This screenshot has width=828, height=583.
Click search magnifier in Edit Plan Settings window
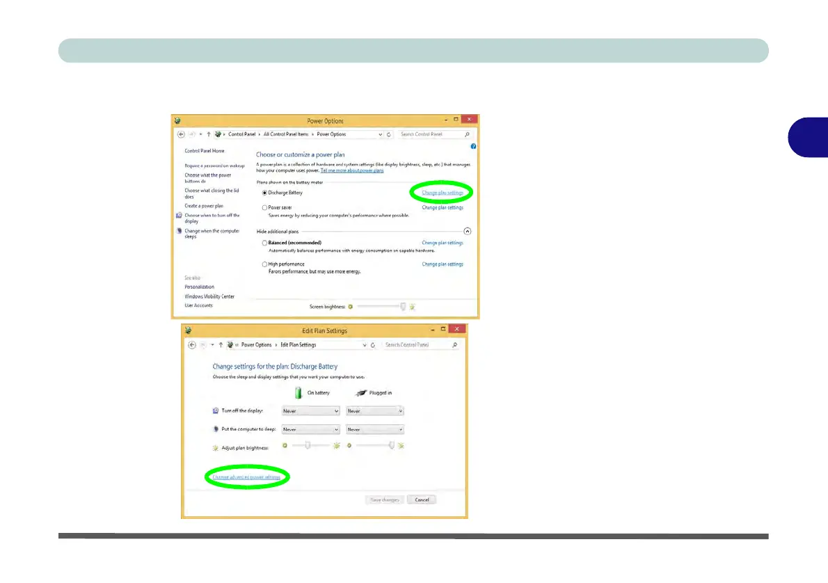(454, 345)
